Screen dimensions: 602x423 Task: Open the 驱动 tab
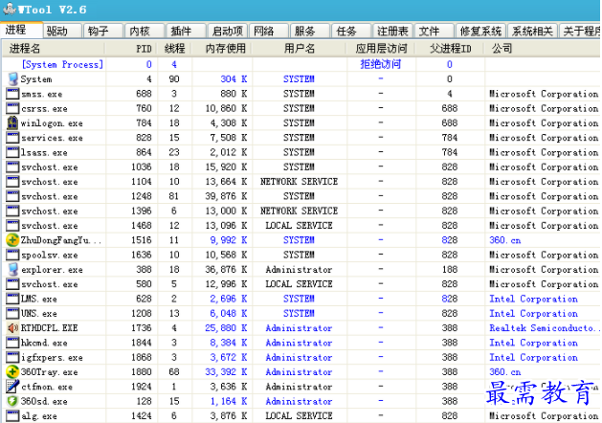coord(62,31)
